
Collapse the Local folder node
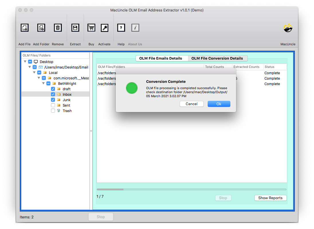(x=34, y=72)
